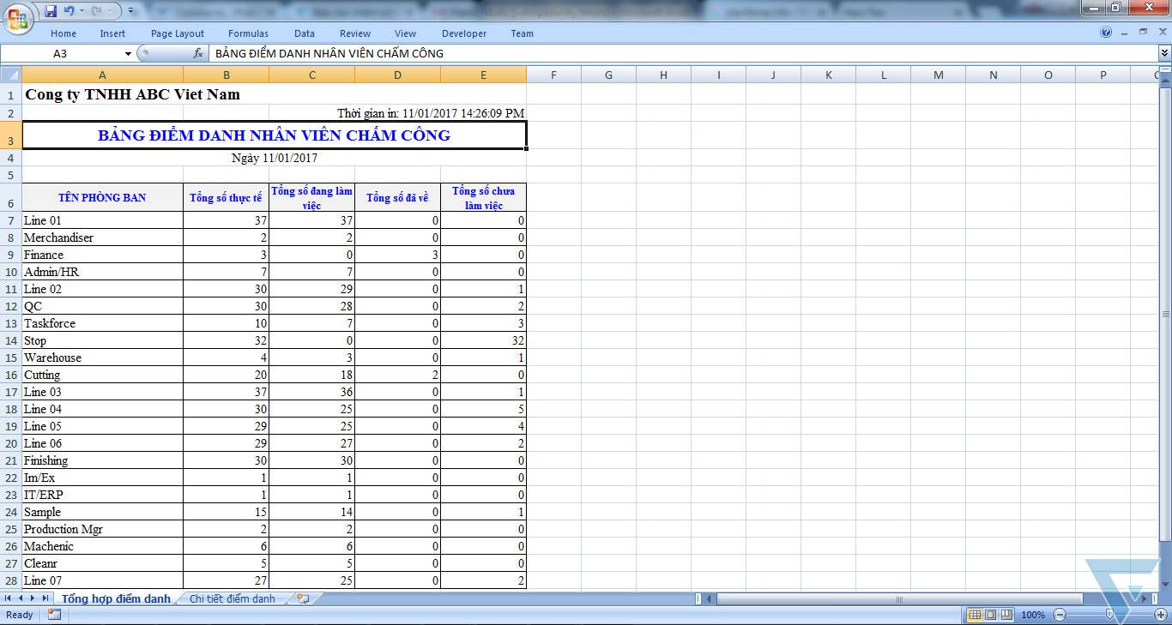This screenshot has height=625, width=1172.
Task: Expand the formula bar
Action: point(1164,53)
